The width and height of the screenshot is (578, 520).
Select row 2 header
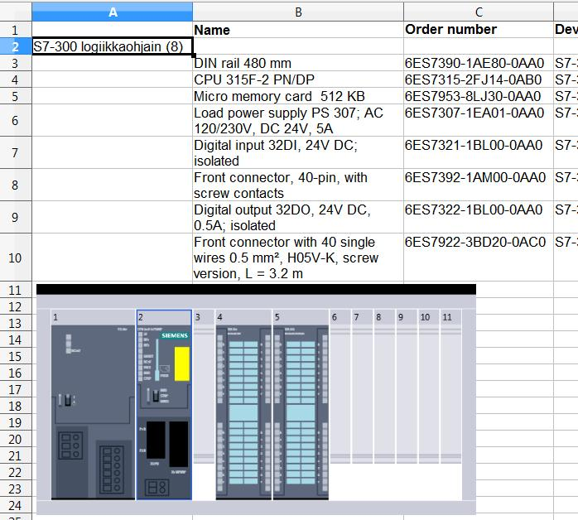click(x=16, y=46)
